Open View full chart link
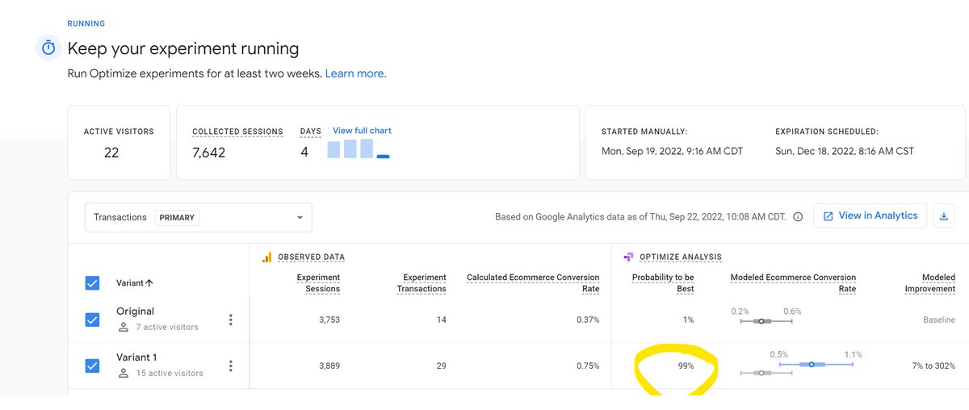 coord(362,131)
